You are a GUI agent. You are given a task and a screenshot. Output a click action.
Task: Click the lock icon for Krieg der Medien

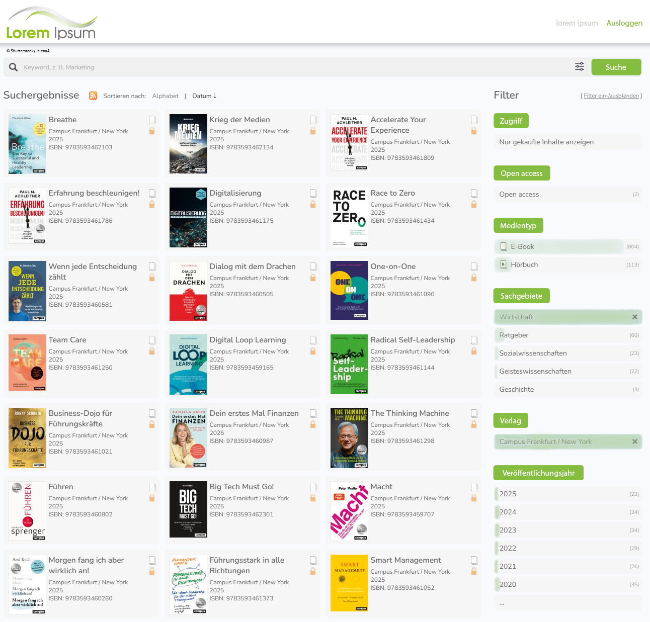tap(313, 131)
